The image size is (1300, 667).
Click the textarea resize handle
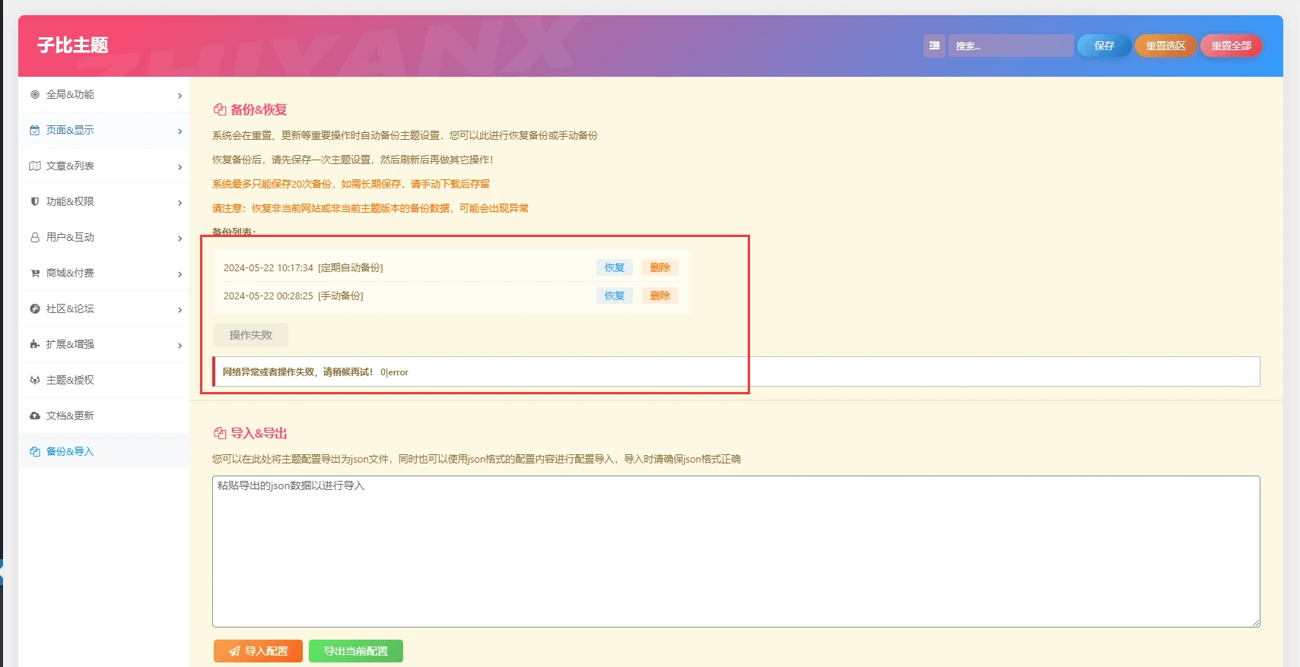tap(1256, 623)
